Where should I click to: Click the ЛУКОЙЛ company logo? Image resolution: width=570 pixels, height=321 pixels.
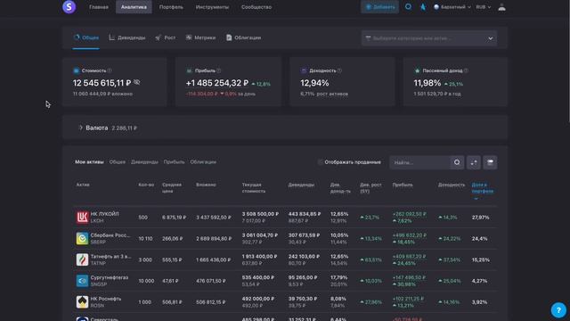pos(82,218)
